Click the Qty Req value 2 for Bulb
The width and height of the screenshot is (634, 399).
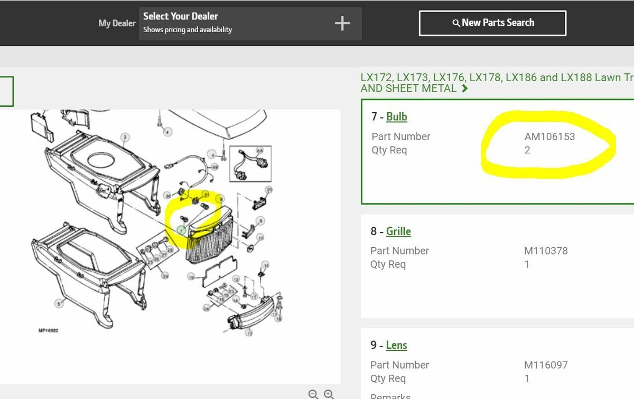[527, 150]
